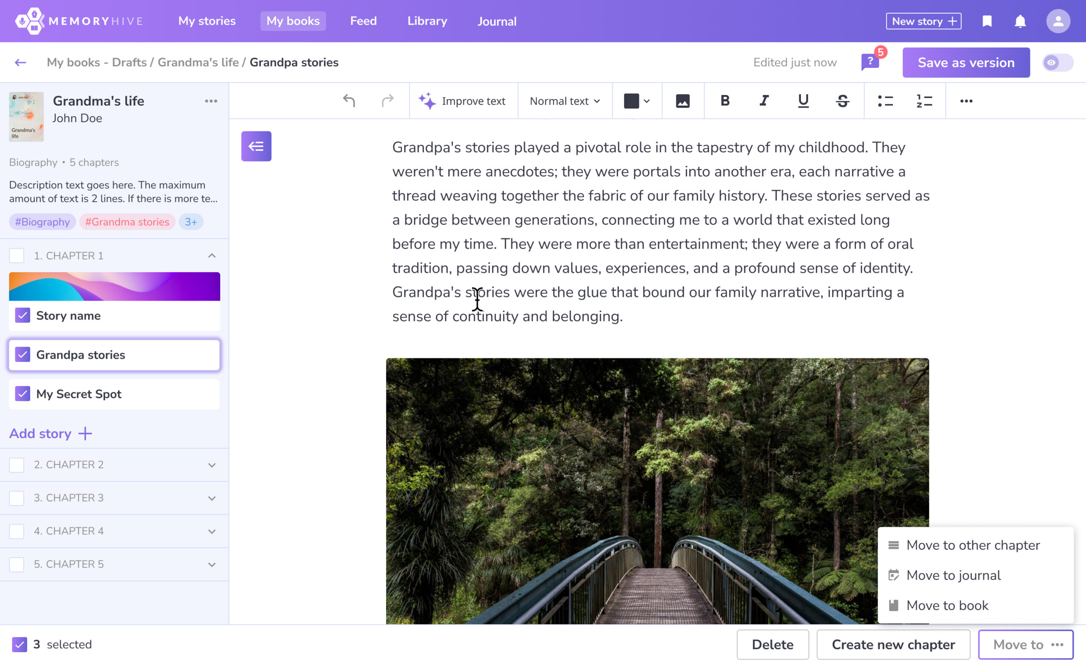
Task: Open the text color swatch picker
Action: point(636,101)
